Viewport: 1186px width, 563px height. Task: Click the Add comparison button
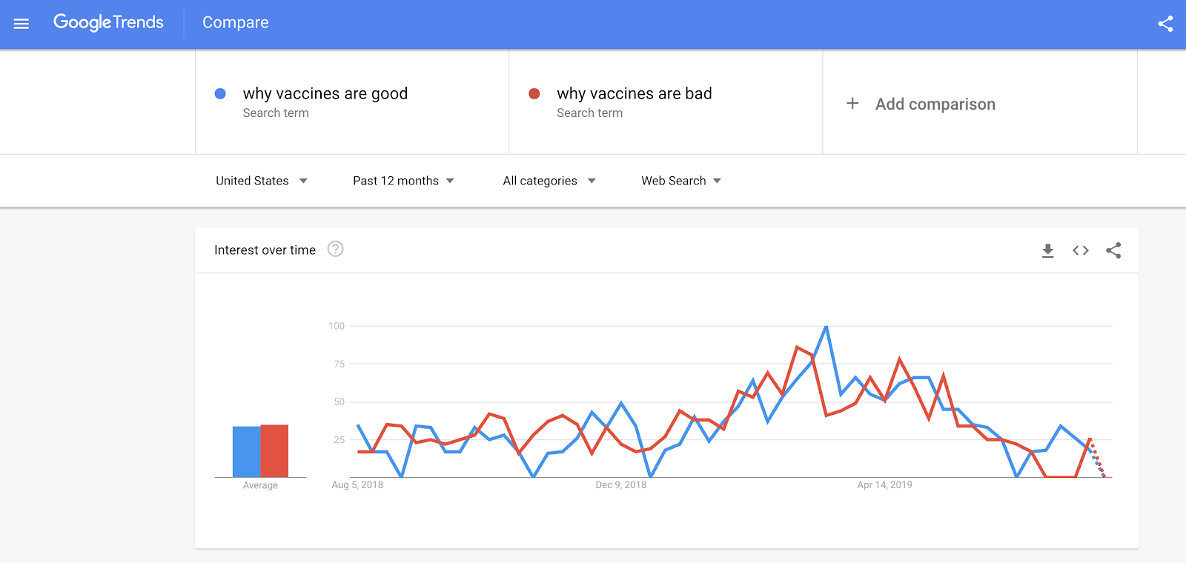(935, 104)
